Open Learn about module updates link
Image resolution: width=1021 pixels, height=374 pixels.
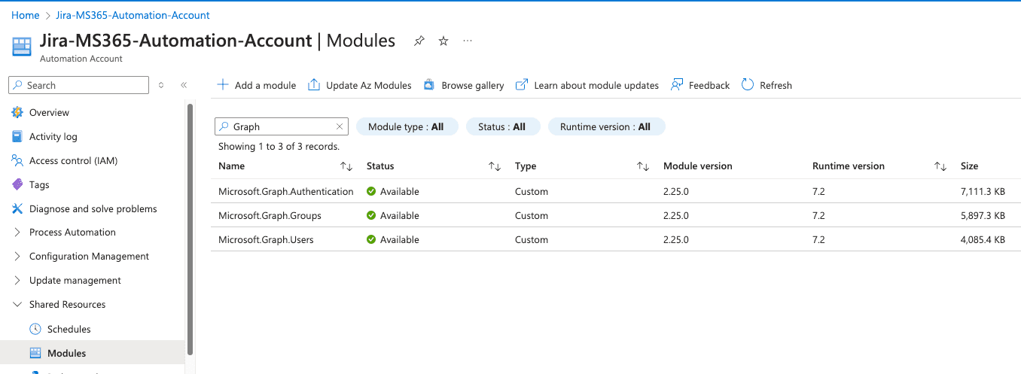point(587,85)
